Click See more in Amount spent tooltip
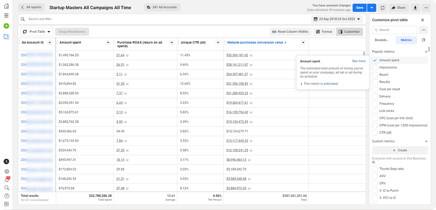 [359, 61]
